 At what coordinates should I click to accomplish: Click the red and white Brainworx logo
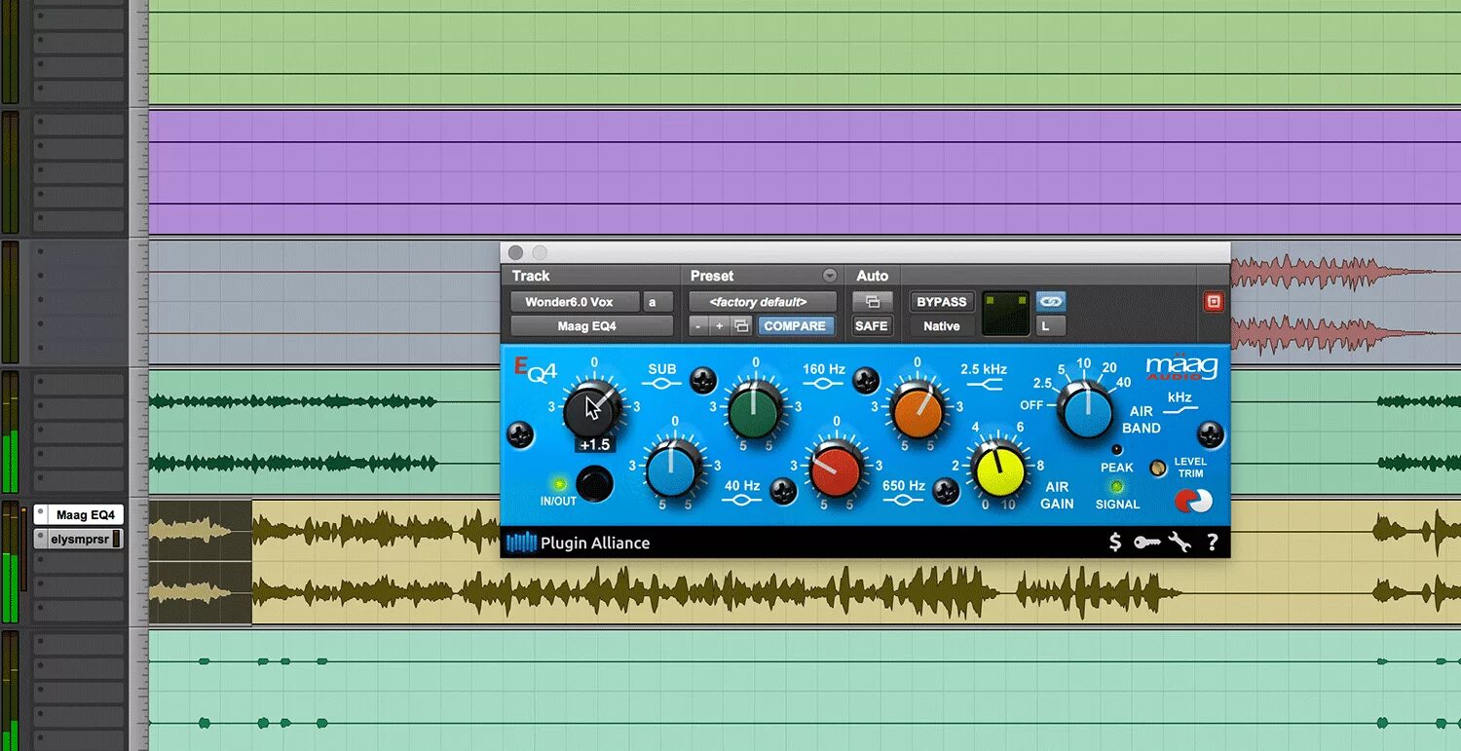pyautogui.click(x=1192, y=501)
